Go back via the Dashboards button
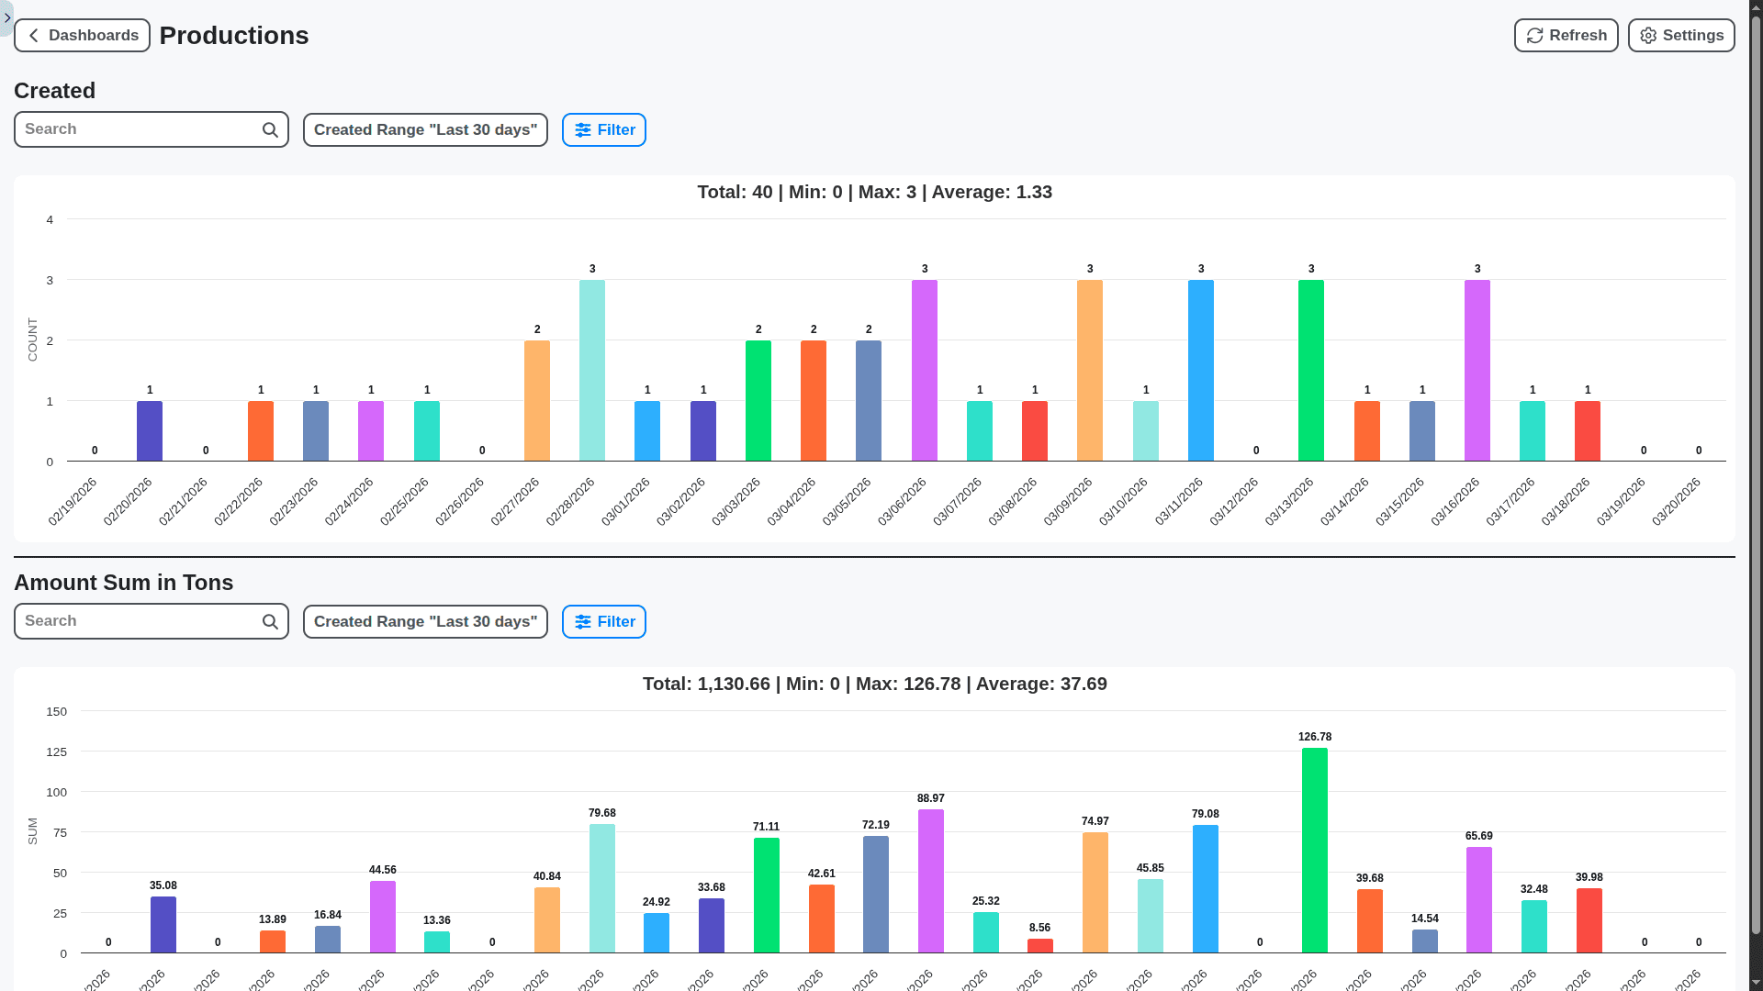1763x991 pixels. 82,35
